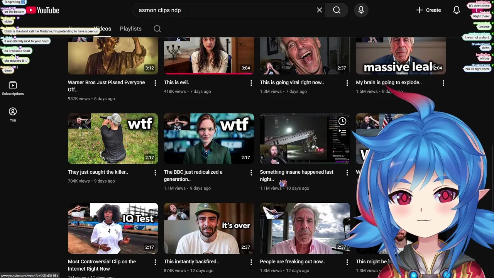The width and height of the screenshot is (494, 278).
Task: Click the 418K views • 7 days ago text
Action: coord(188,91)
